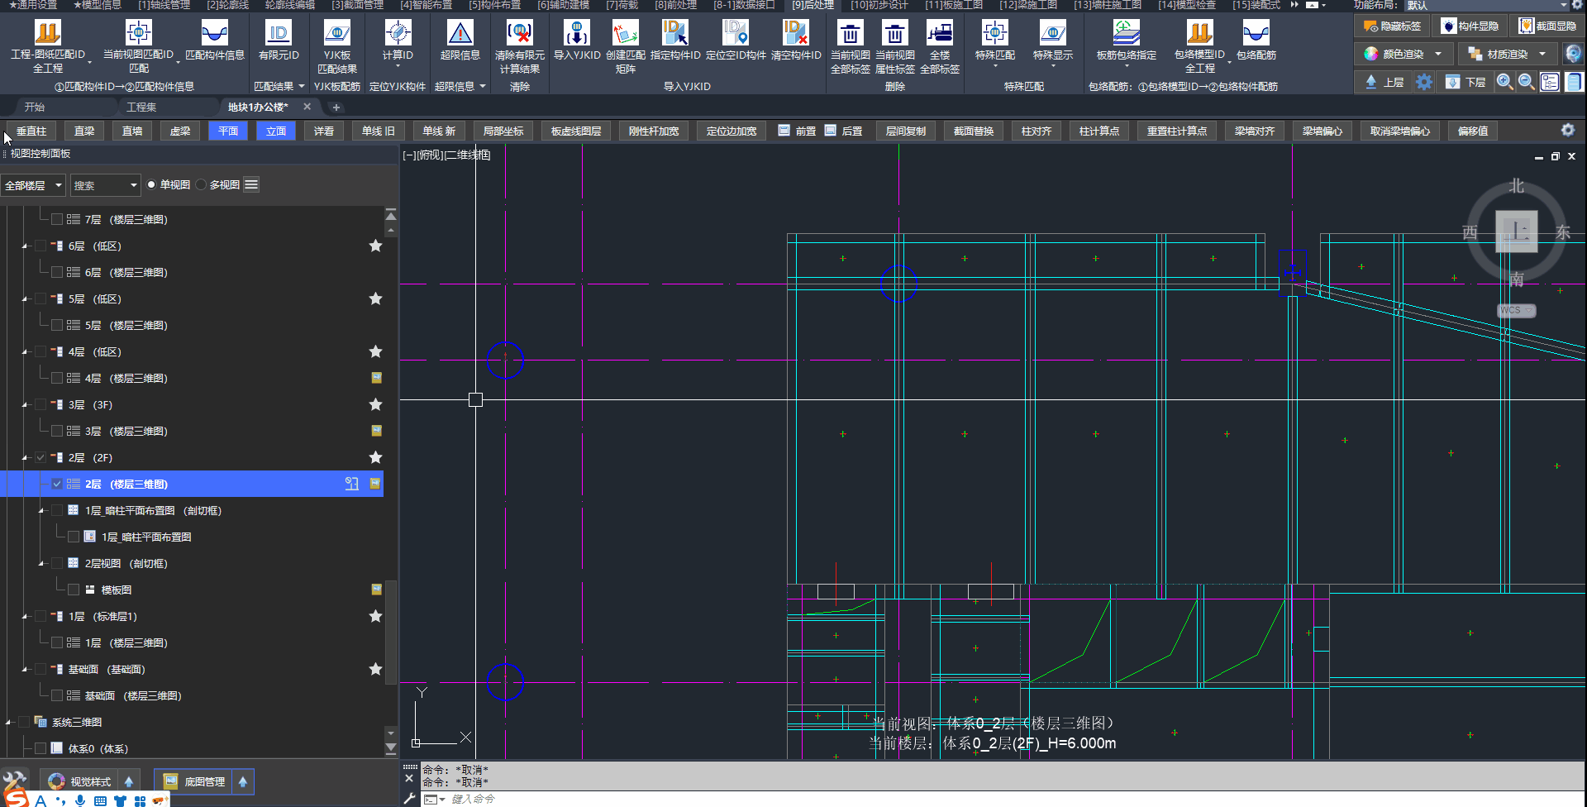
Task: Click the 创建匹配矩阵 icon
Action: 625,34
